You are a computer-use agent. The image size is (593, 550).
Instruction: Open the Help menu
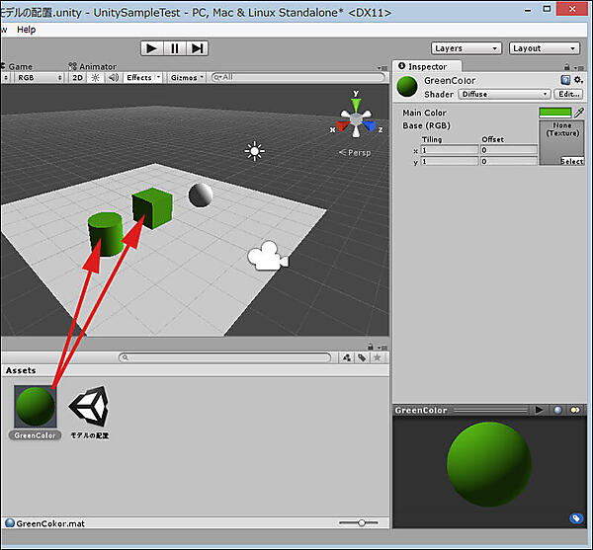coord(26,30)
